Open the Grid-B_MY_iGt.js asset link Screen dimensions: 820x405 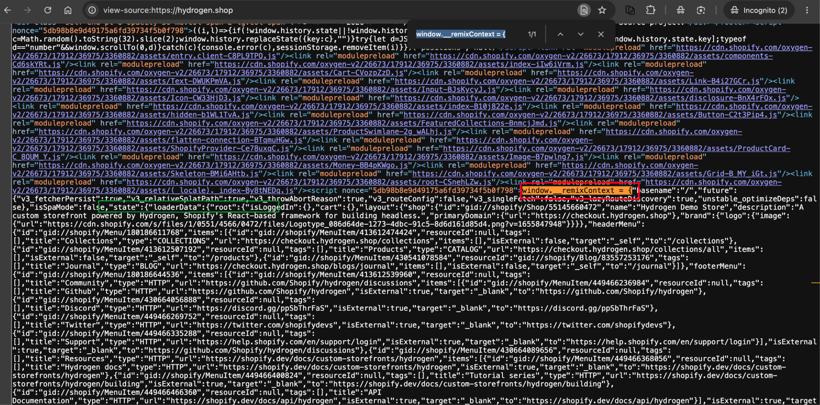pyautogui.click(x=595, y=174)
